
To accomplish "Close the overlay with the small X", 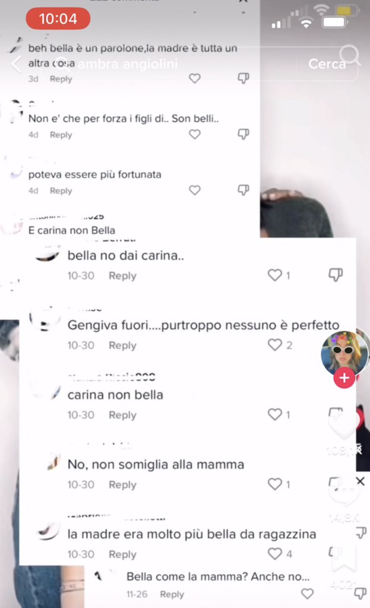I will 360,481.
